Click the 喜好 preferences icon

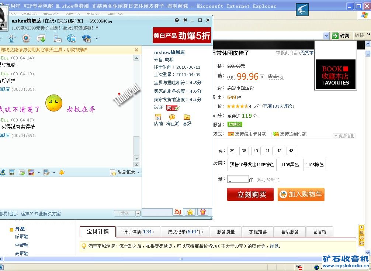click(187, 120)
